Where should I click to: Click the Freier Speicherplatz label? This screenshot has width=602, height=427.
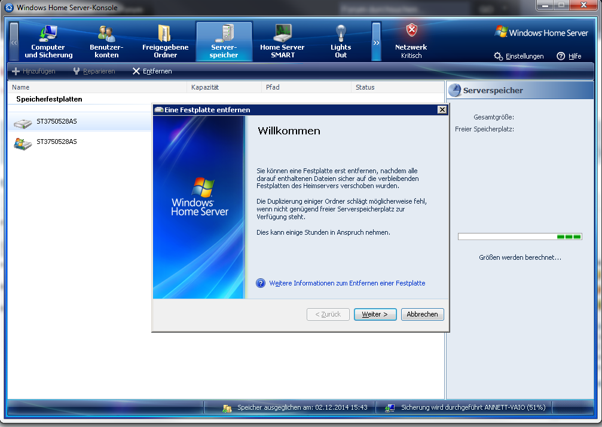(484, 129)
